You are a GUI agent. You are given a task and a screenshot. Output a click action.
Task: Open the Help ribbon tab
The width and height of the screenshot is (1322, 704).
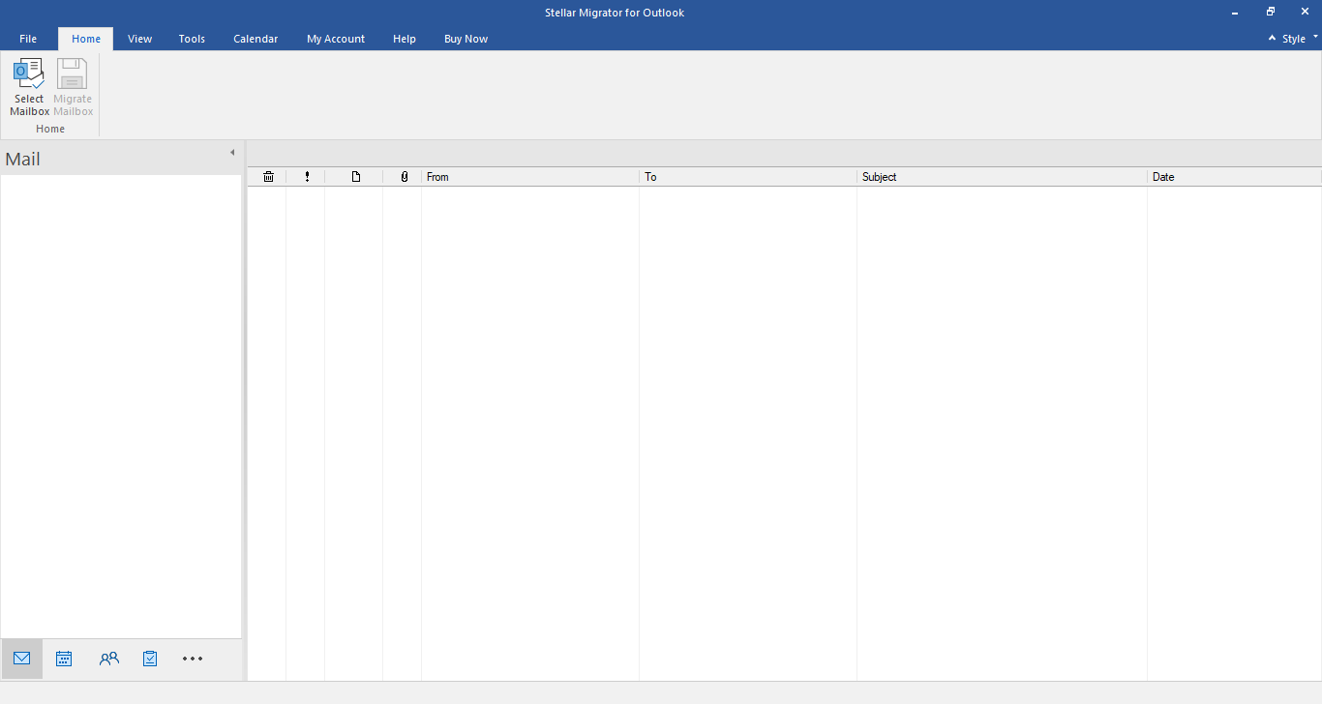(405, 39)
